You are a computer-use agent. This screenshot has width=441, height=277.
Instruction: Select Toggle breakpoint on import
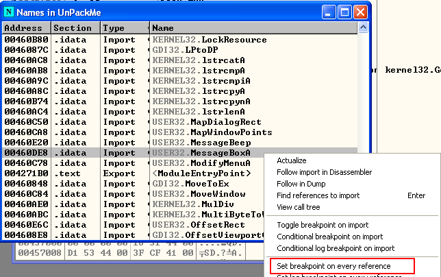click(x=323, y=225)
